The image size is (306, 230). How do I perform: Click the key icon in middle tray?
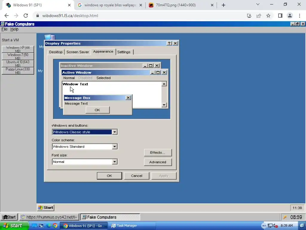tap(285, 217)
